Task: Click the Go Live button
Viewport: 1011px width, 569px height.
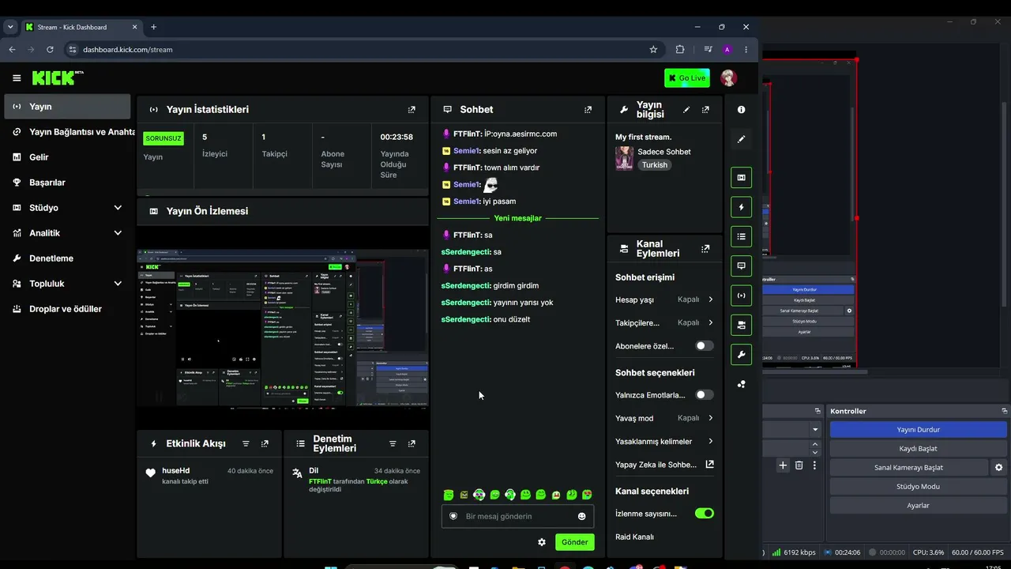Action: 687,78
